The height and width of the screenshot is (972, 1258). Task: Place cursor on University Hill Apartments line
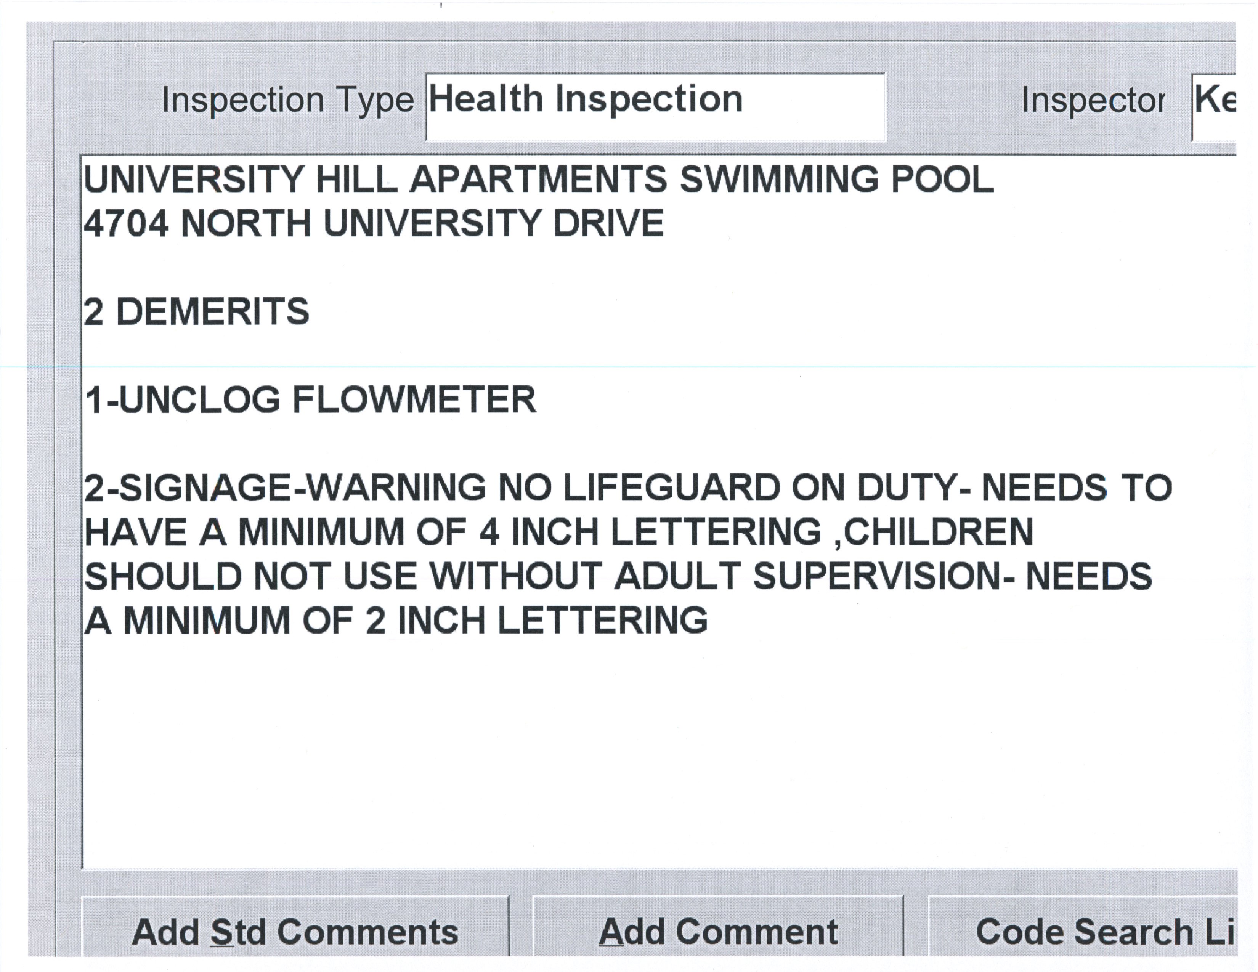point(539,179)
